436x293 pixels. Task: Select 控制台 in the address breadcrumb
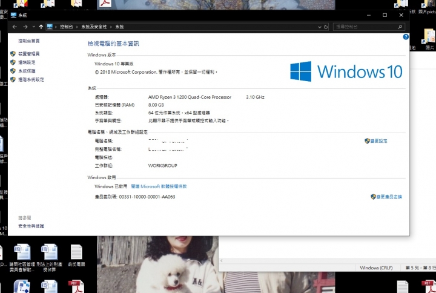pos(67,27)
